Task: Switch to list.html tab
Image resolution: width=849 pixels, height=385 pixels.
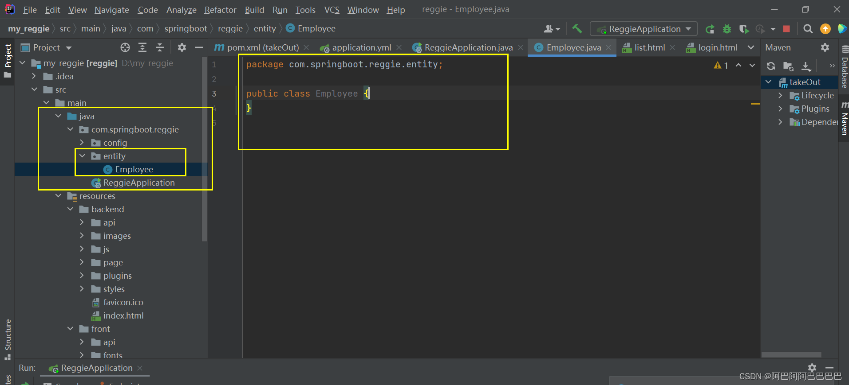Action: 649,47
